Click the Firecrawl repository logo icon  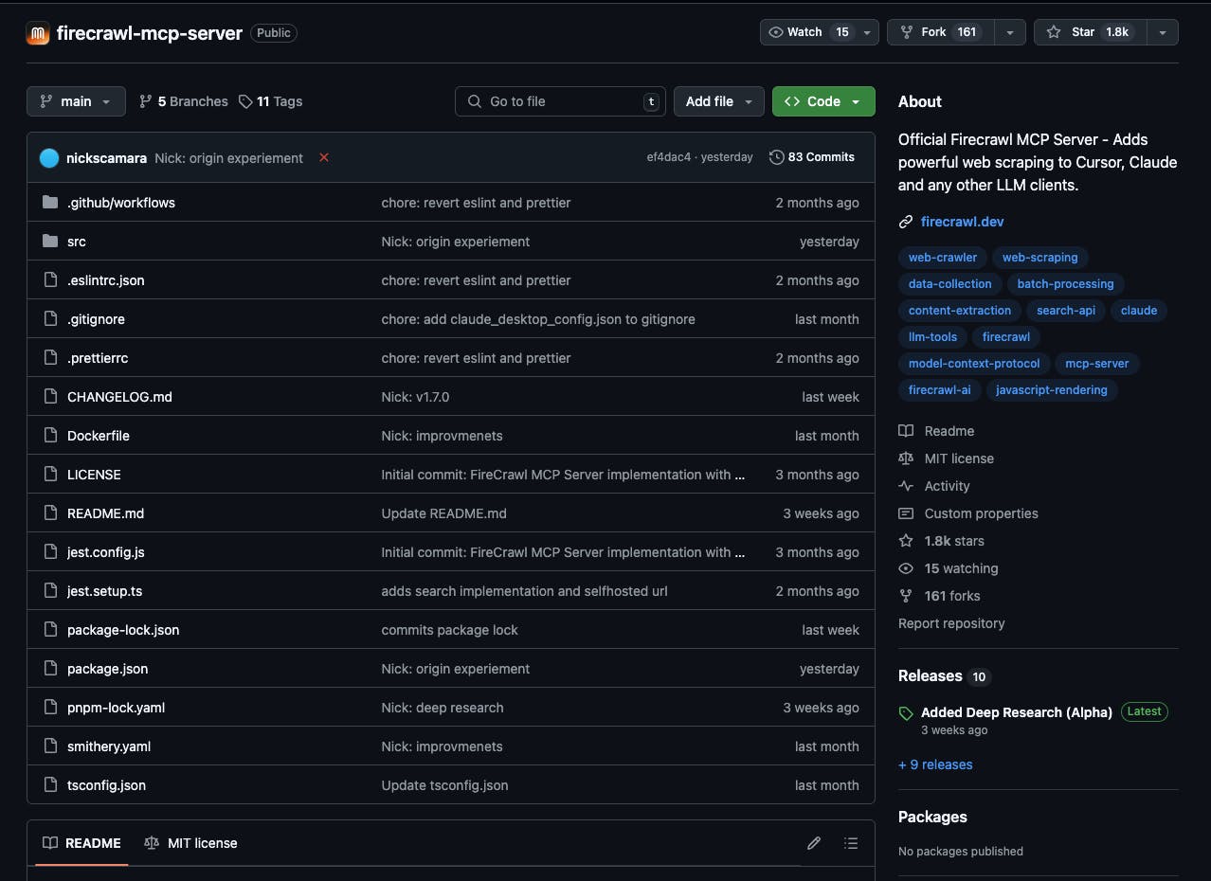(x=38, y=33)
